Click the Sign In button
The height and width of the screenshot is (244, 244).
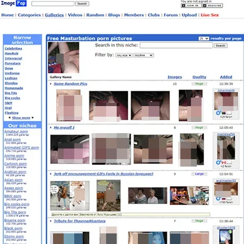pyautogui.click(x=191, y=6)
